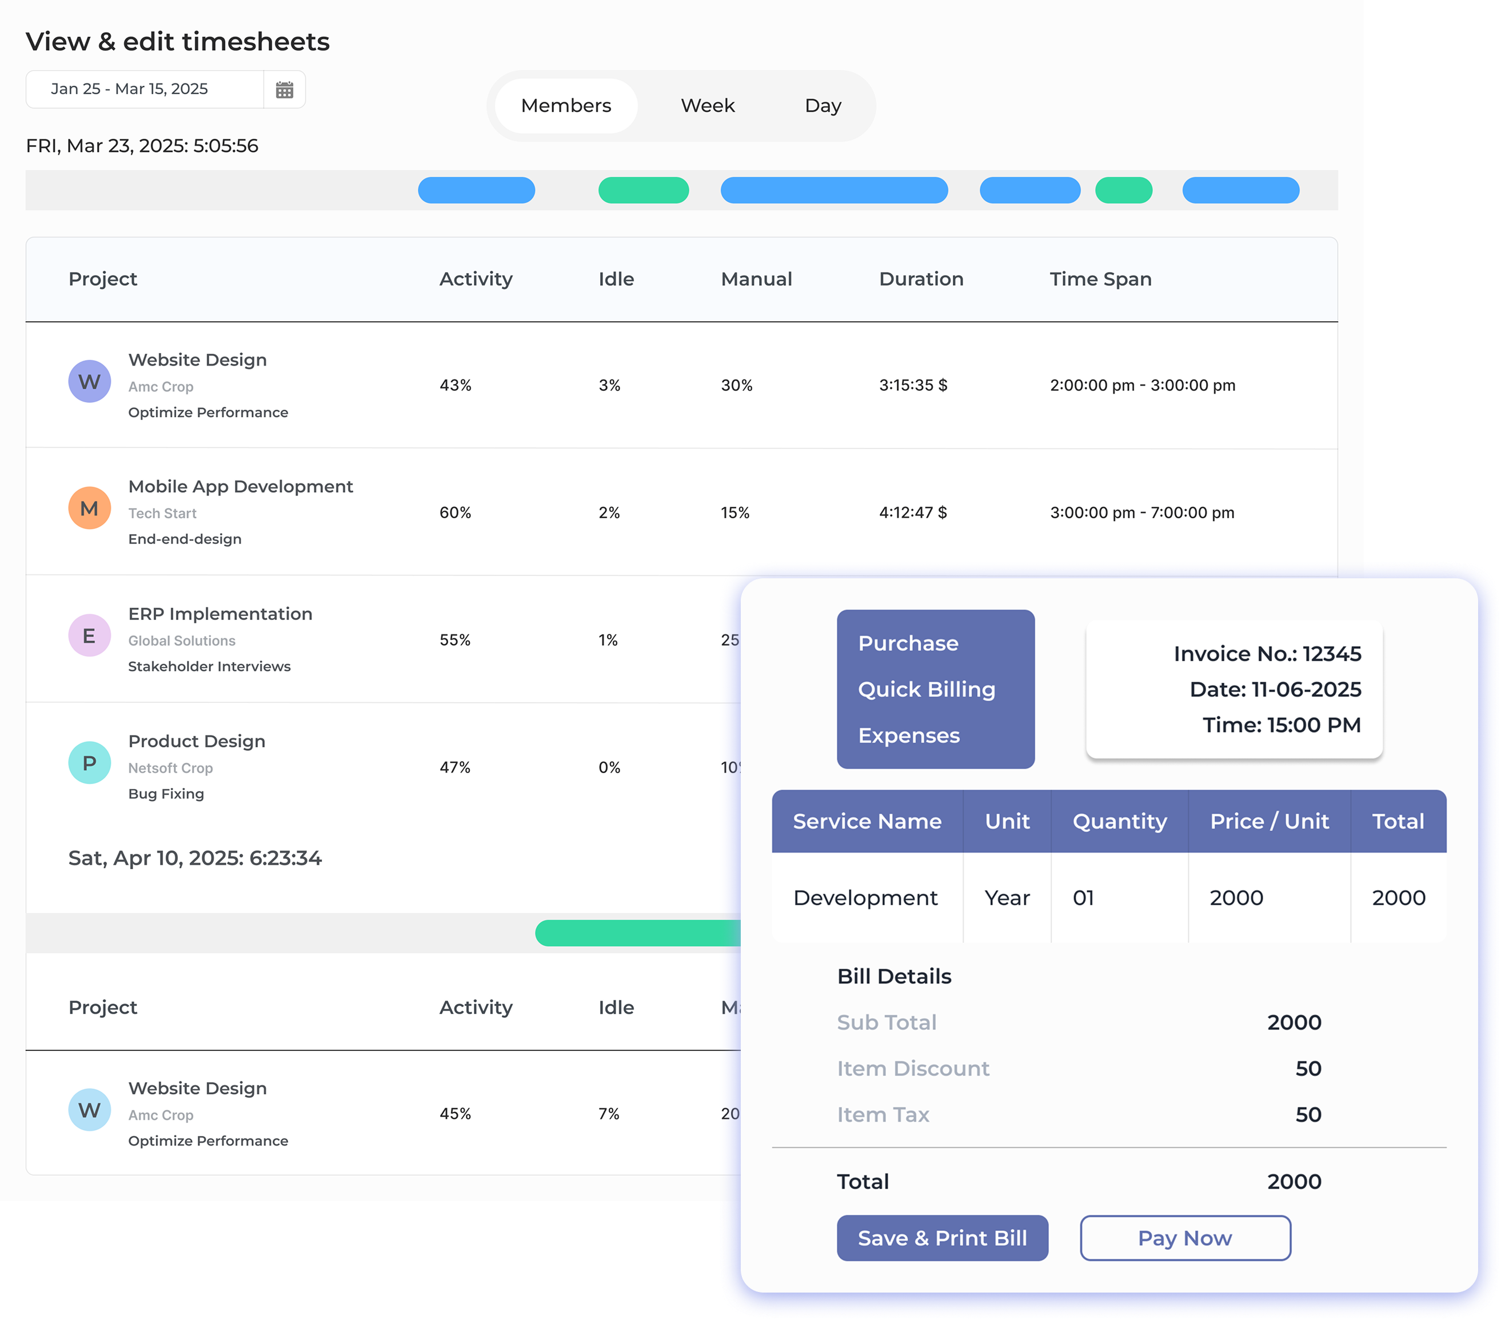This screenshot has height=1320, width=1501.
Task: Click the Time Span column header
Action: 1101,279
